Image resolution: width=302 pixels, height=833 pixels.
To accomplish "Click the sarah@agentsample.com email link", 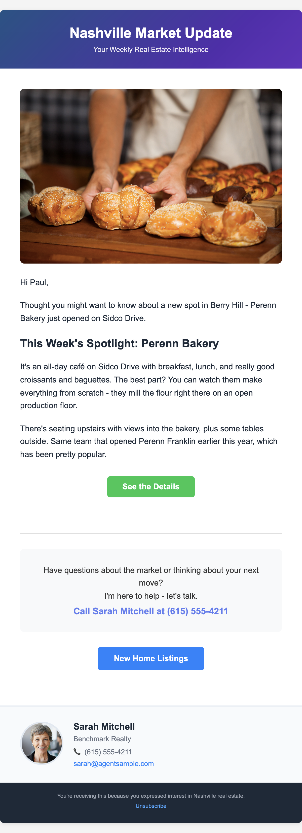I will click(x=113, y=763).
